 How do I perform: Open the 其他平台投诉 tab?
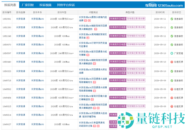click(x=66, y=5)
